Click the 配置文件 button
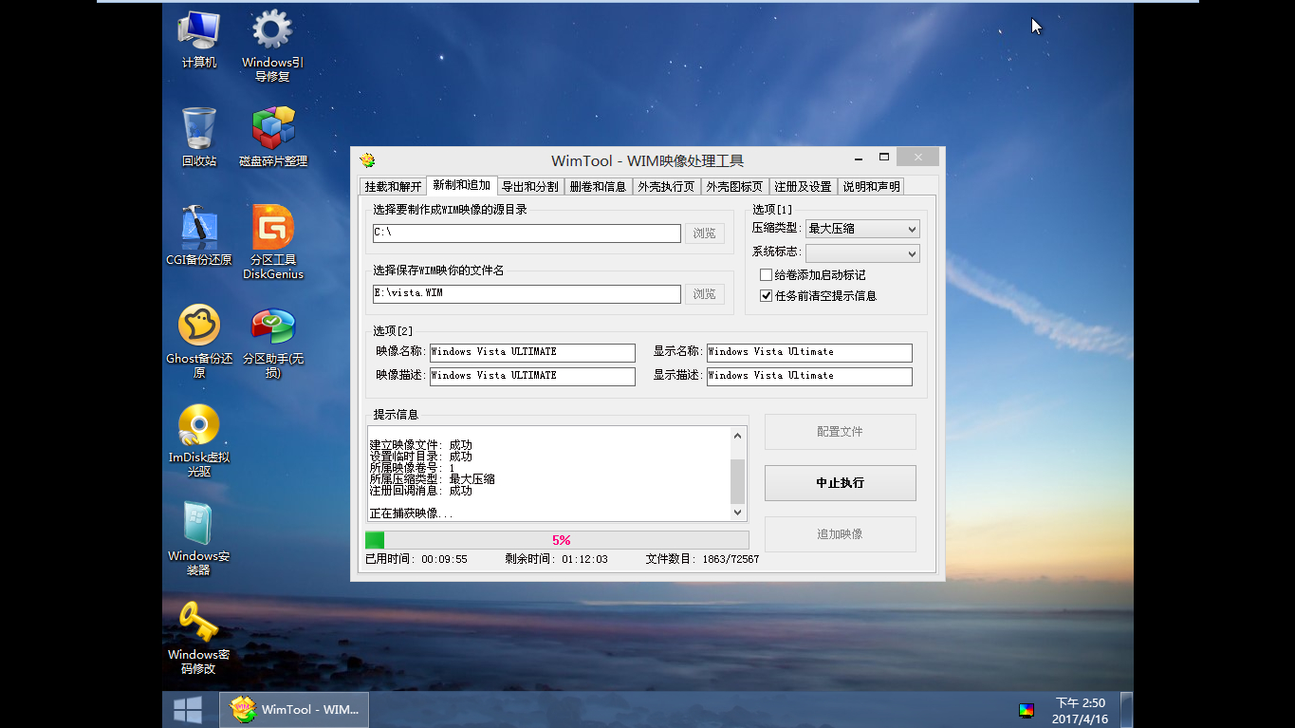This screenshot has height=728, width=1295. pos(841,432)
